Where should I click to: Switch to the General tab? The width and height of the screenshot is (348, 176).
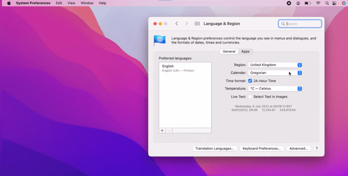pyautogui.click(x=229, y=52)
